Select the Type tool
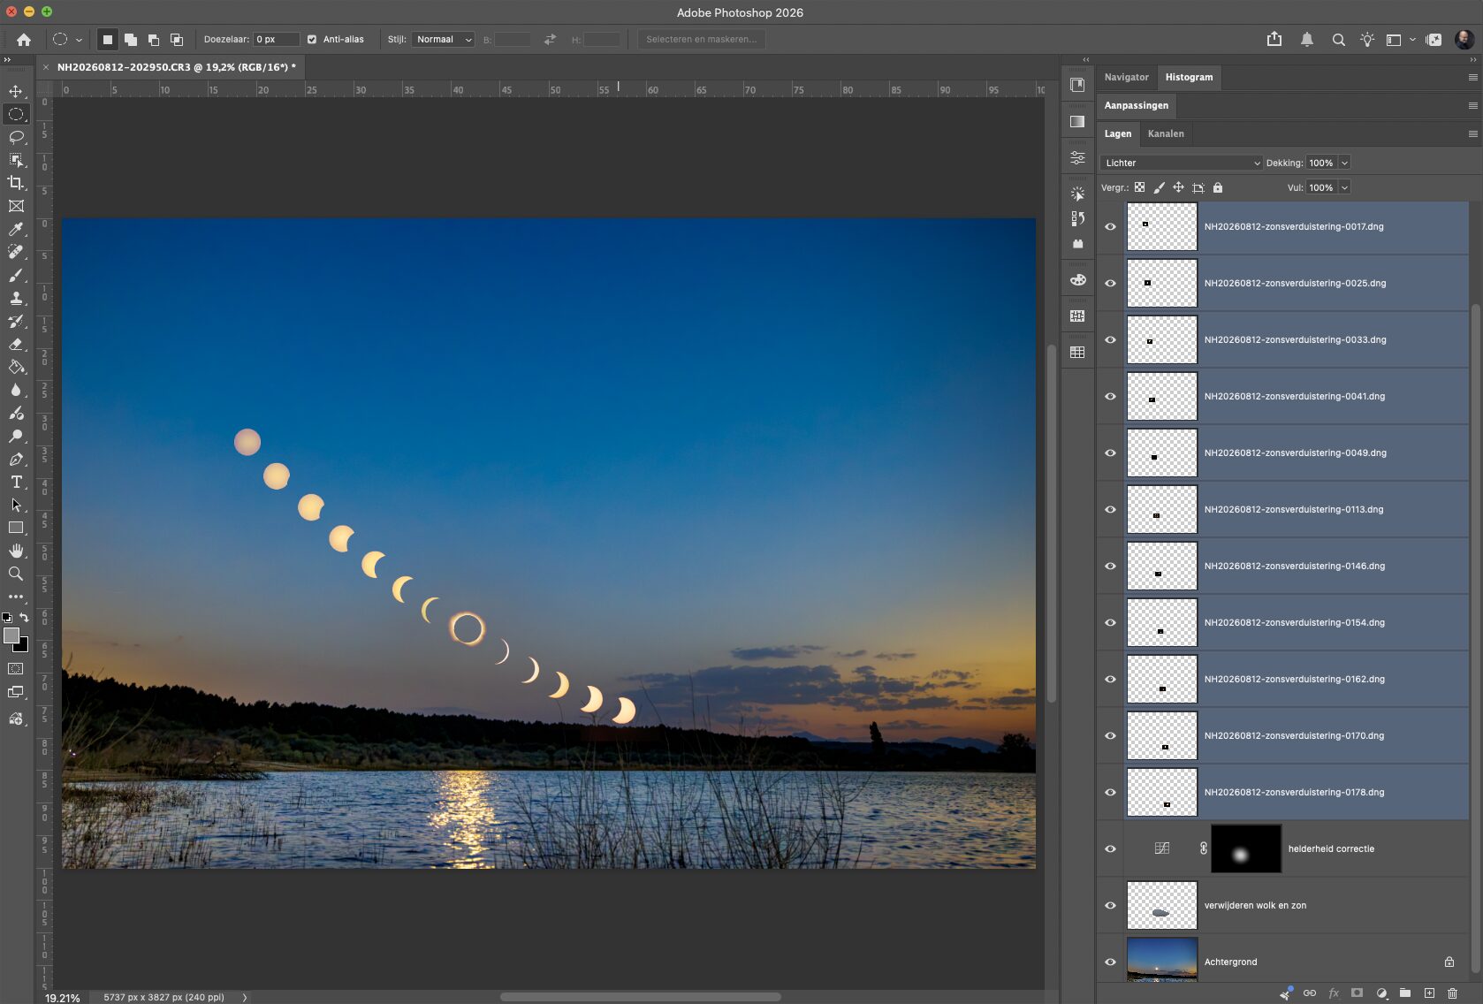 point(16,482)
